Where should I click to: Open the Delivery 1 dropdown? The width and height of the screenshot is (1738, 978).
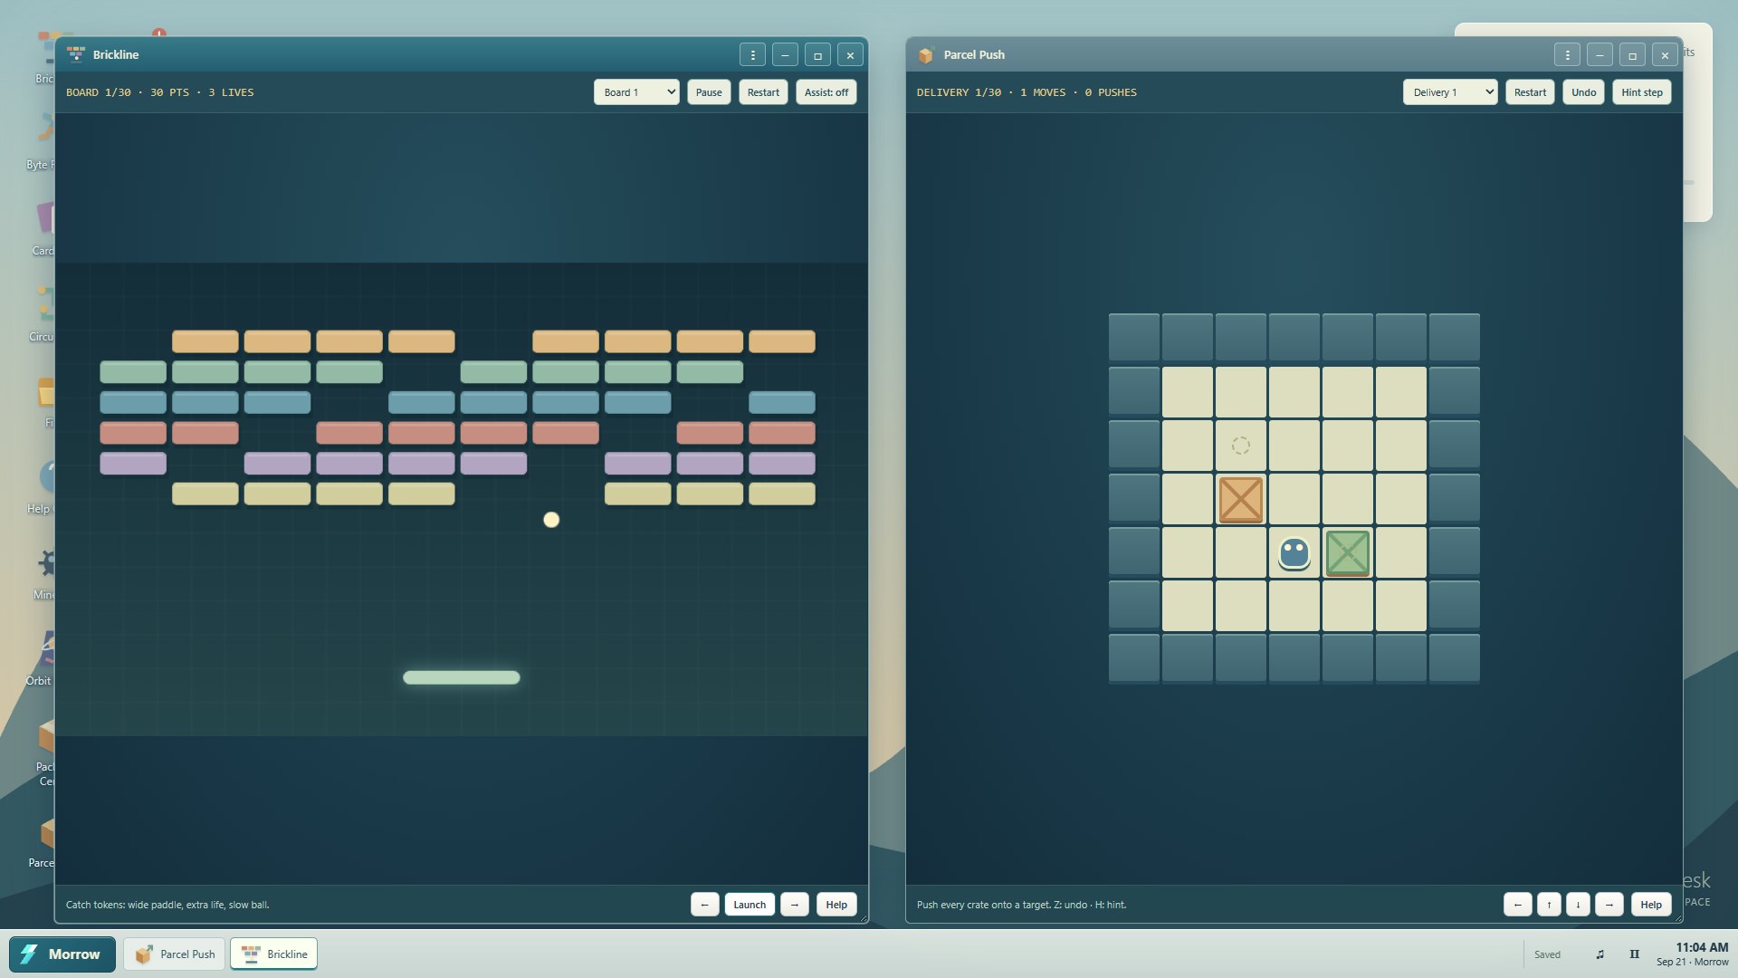pos(1450,92)
